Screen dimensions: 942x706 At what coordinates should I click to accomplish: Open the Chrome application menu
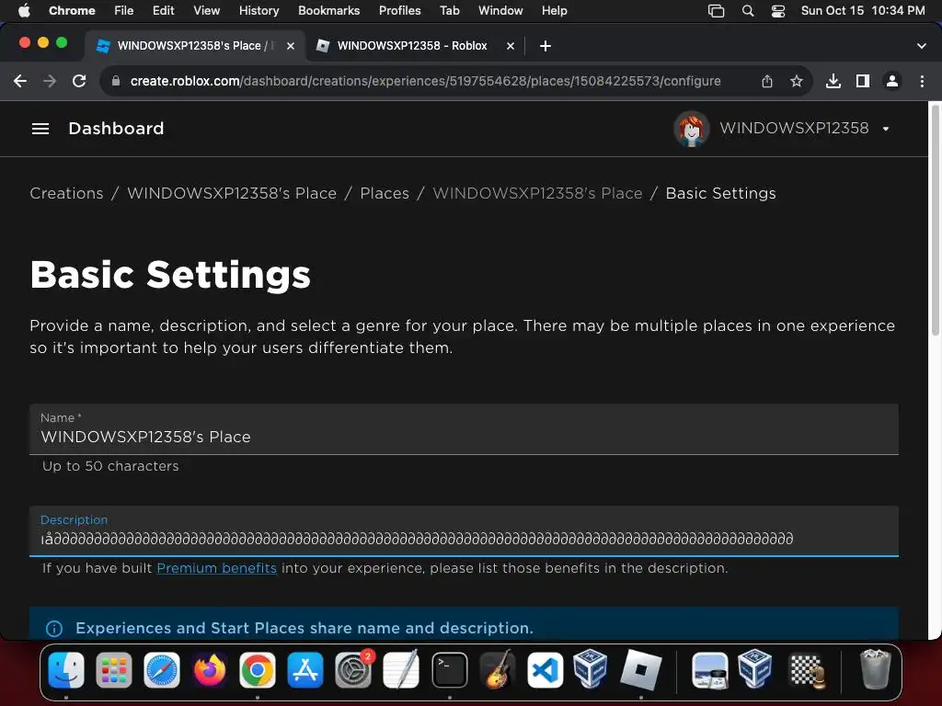(72, 11)
